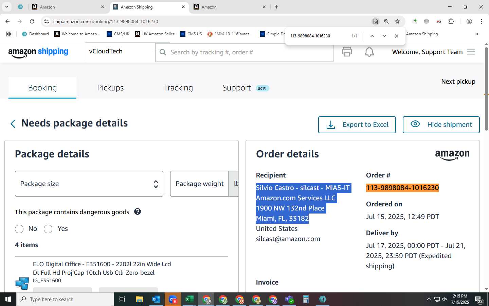Open the Calculator taskbar icon
This screenshot has width=489, height=306.
tap(306, 299)
